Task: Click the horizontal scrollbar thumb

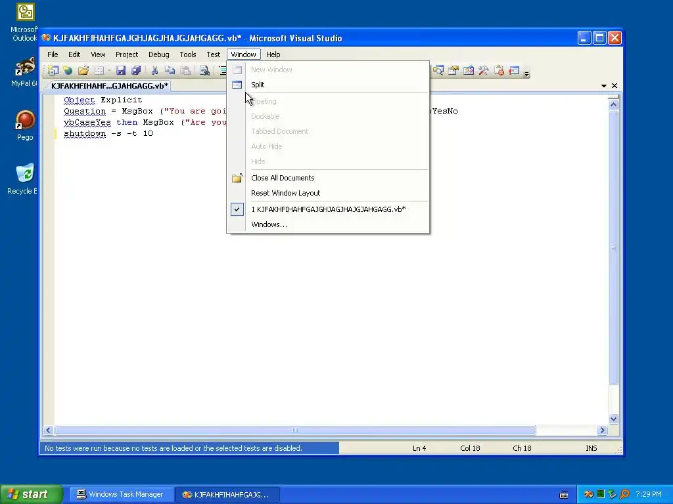Action: [295, 430]
